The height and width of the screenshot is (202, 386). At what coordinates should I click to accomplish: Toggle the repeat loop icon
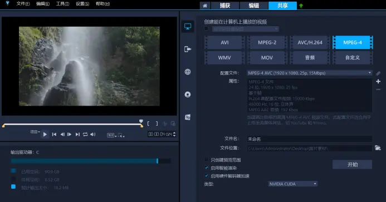pyautogui.click(x=85, y=134)
